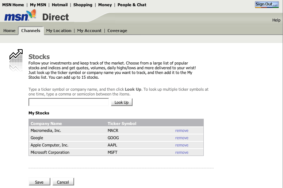Select the AAPL ticker cell
This screenshot has width=283, height=188.
(112, 145)
